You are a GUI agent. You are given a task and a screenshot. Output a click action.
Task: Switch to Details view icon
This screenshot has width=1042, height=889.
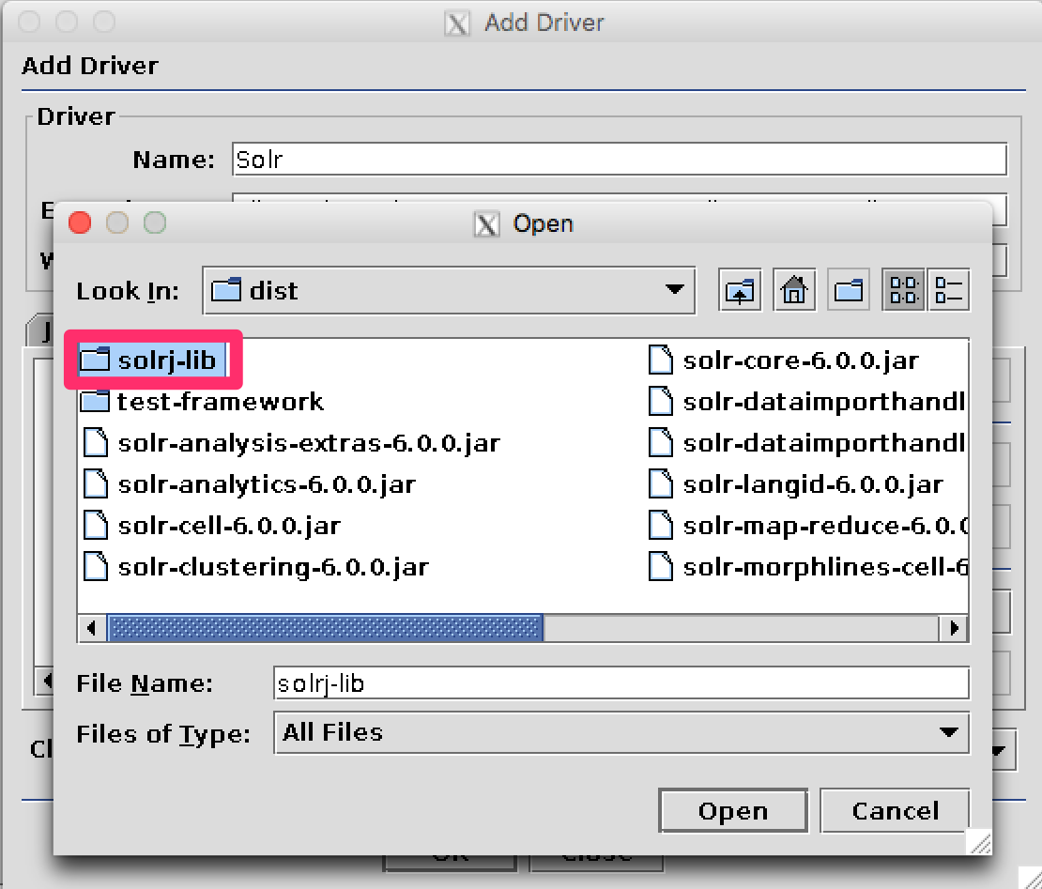(x=948, y=291)
